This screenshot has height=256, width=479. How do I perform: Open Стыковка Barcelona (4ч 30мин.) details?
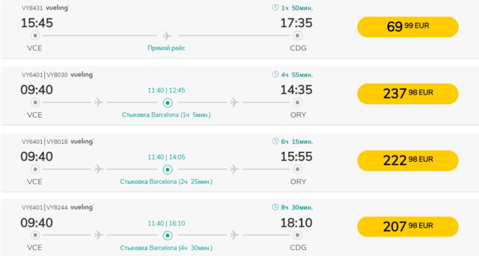(x=166, y=248)
